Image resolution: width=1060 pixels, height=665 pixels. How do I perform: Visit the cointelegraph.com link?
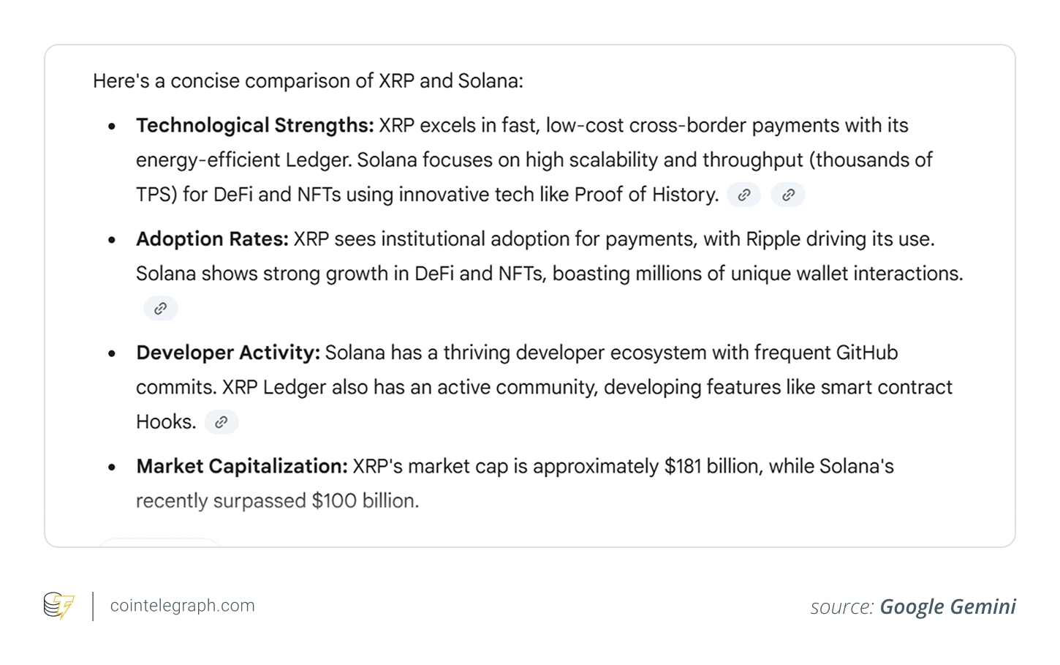pos(182,606)
